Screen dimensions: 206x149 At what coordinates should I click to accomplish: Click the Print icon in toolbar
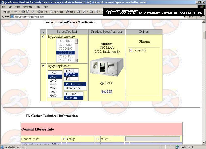click(91, 12)
